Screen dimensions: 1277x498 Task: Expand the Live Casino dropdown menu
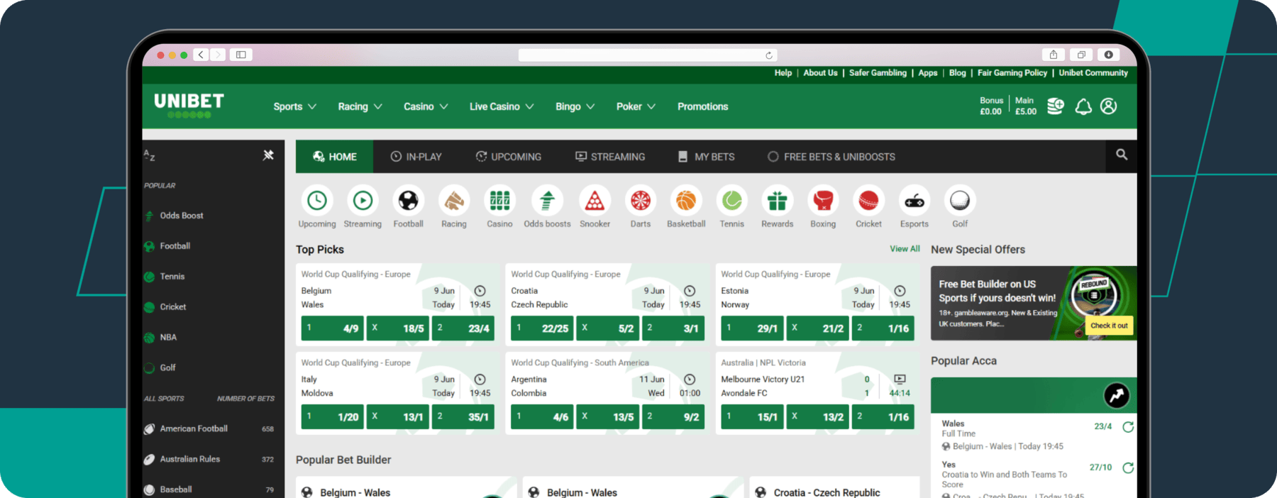click(502, 106)
